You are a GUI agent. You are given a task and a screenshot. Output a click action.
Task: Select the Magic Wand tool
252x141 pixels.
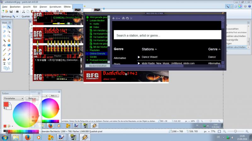click(4, 41)
